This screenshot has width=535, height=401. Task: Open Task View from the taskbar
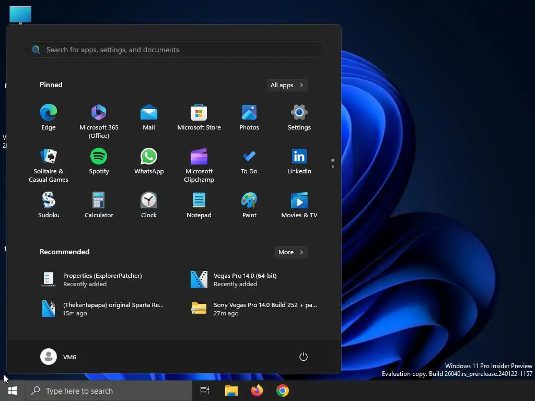(205, 391)
